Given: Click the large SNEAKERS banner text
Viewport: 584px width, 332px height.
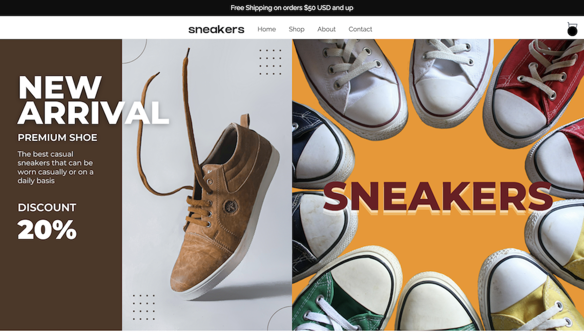Looking at the screenshot, I should pyautogui.click(x=437, y=197).
